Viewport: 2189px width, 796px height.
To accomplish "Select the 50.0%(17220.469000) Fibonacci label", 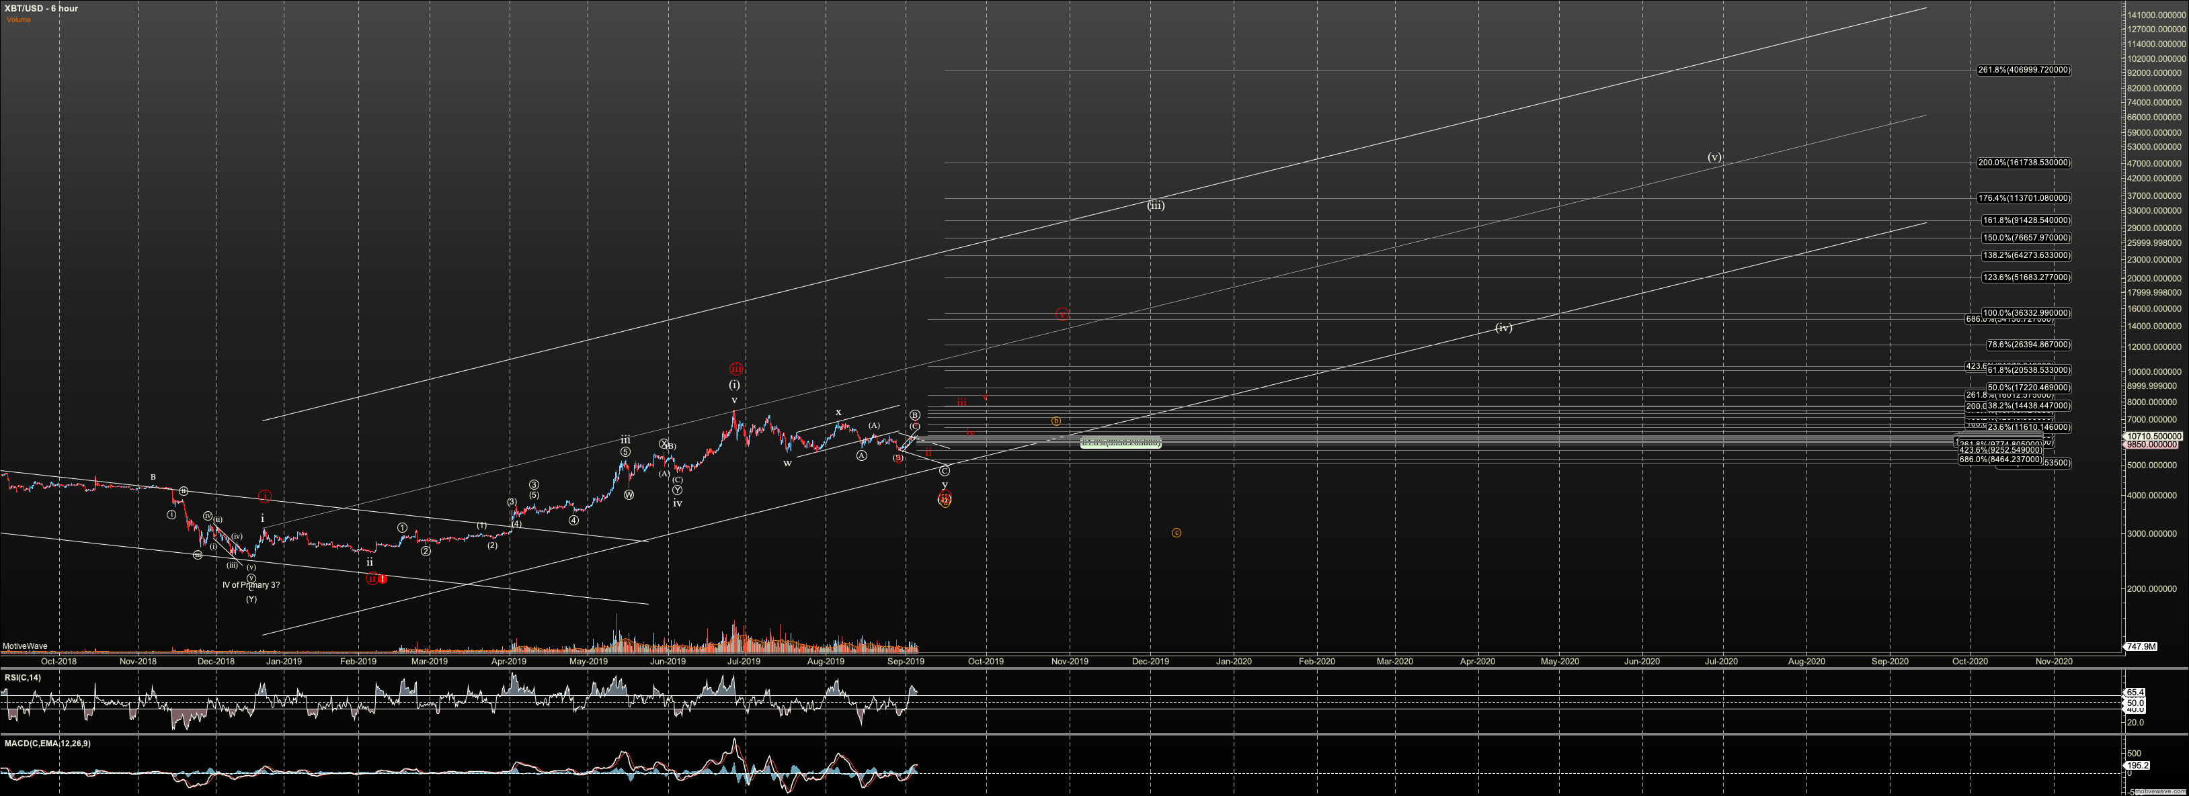I will coord(2028,388).
